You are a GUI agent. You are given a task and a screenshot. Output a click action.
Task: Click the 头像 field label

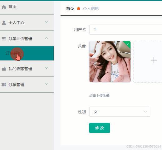[82, 46]
